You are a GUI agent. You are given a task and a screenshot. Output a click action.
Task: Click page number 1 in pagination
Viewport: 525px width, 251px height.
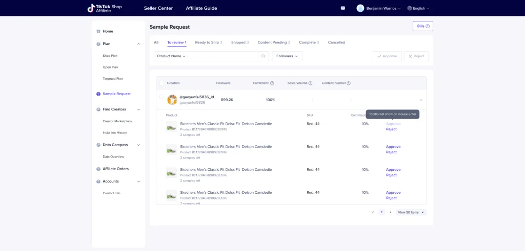(x=381, y=212)
